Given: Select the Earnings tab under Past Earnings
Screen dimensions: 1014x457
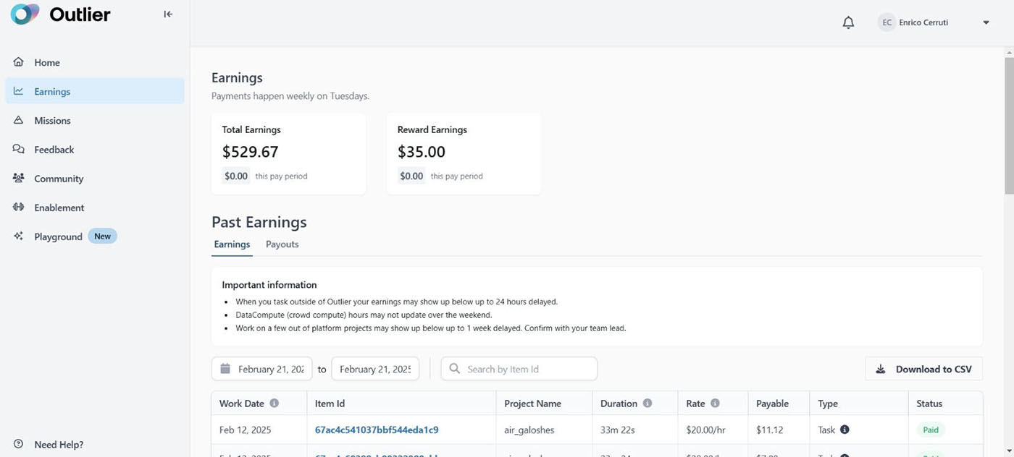Looking at the screenshot, I should point(232,244).
